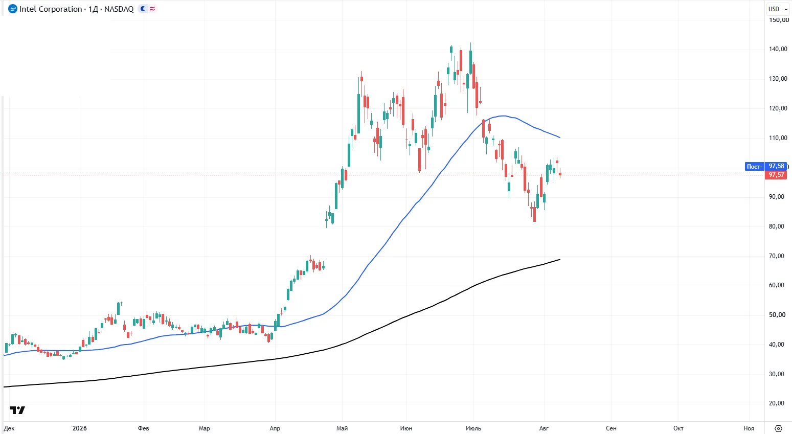Click the Intel logo icon beside the title

(x=13, y=9)
